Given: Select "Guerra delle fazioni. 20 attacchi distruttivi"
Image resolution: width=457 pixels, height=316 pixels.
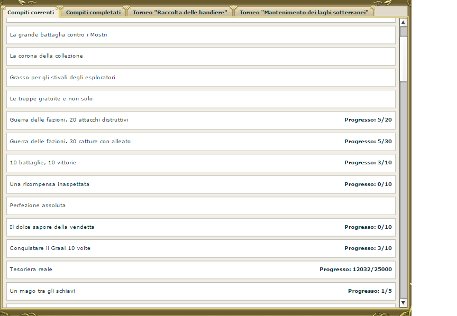Looking at the screenshot, I should coord(200,120).
